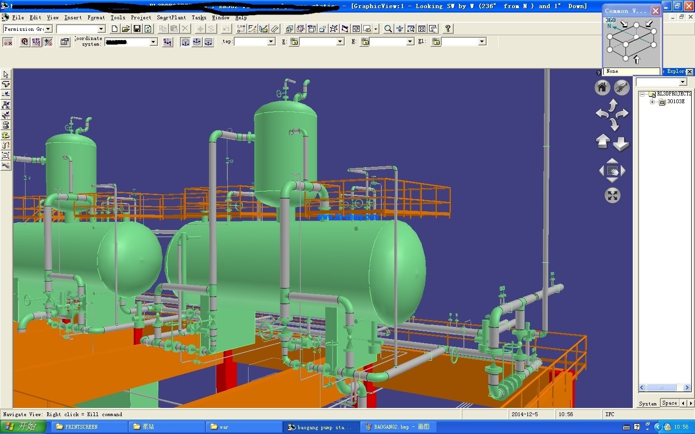Click the Properties page icon
The image size is (695, 434).
[65, 42]
